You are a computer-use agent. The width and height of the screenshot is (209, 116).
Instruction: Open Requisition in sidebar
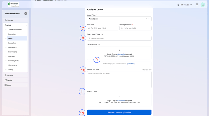[x=12, y=43]
